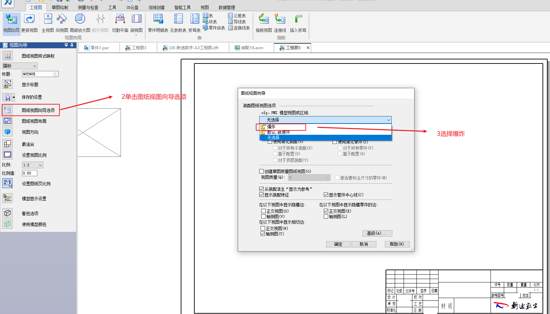550x314 pixels.
Task: Open the 折弯表 bend table tool
Action: tap(195, 23)
